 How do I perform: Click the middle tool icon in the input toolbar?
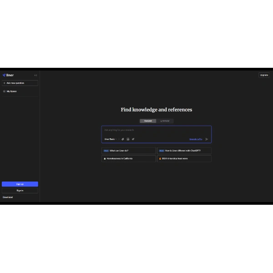click(x=128, y=139)
